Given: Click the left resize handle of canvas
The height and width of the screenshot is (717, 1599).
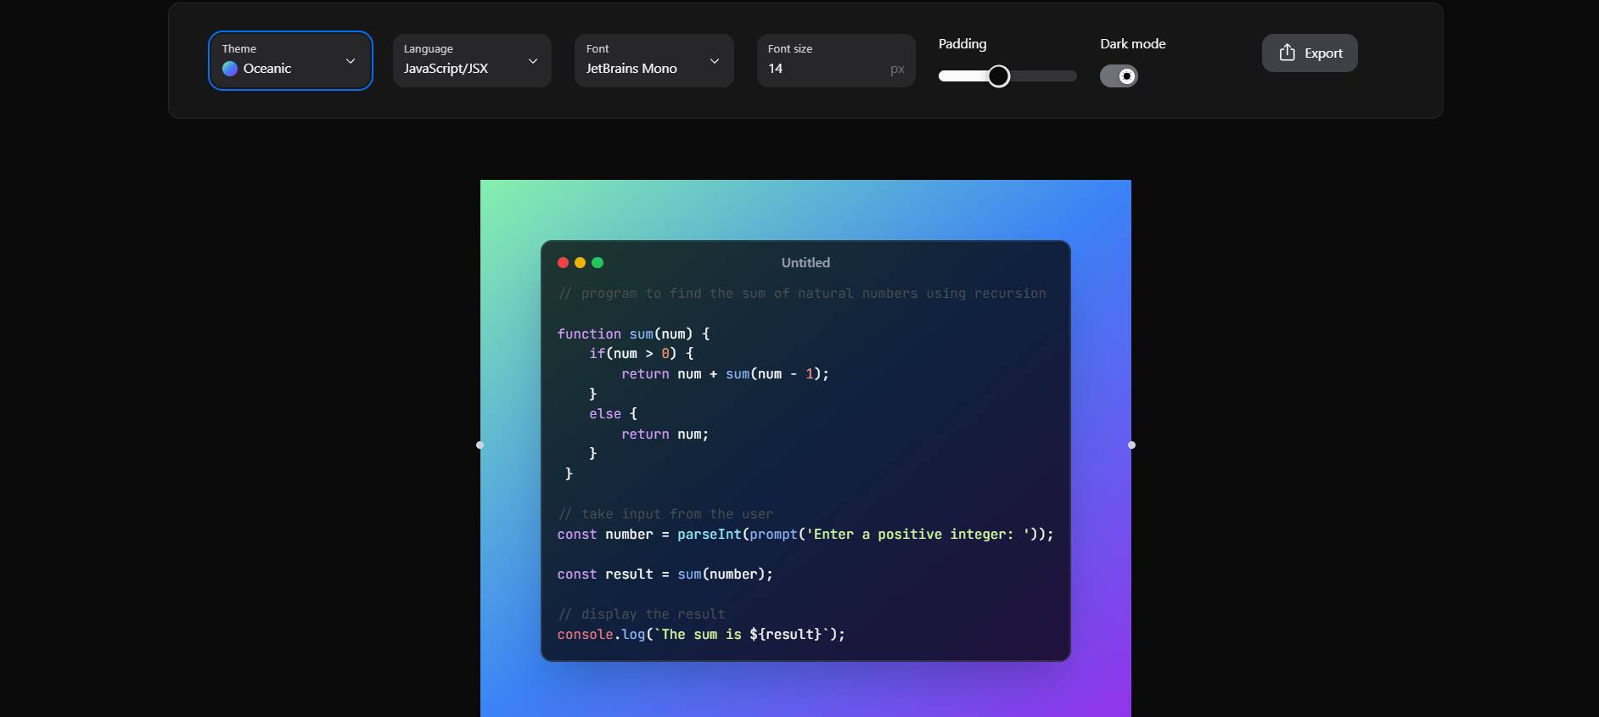Looking at the screenshot, I should coord(480,445).
